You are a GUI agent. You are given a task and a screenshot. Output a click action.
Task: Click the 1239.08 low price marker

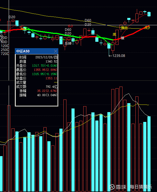point(117,56)
